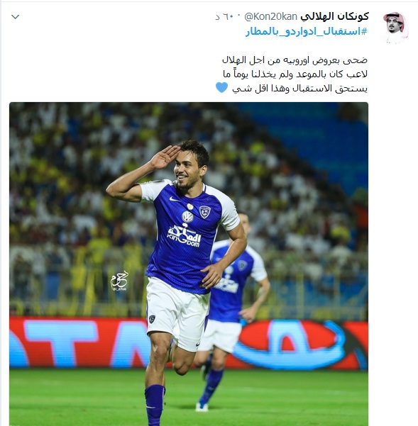
Task: Click the tweet timestamp ٦٠ د
Action: coord(225,17)
